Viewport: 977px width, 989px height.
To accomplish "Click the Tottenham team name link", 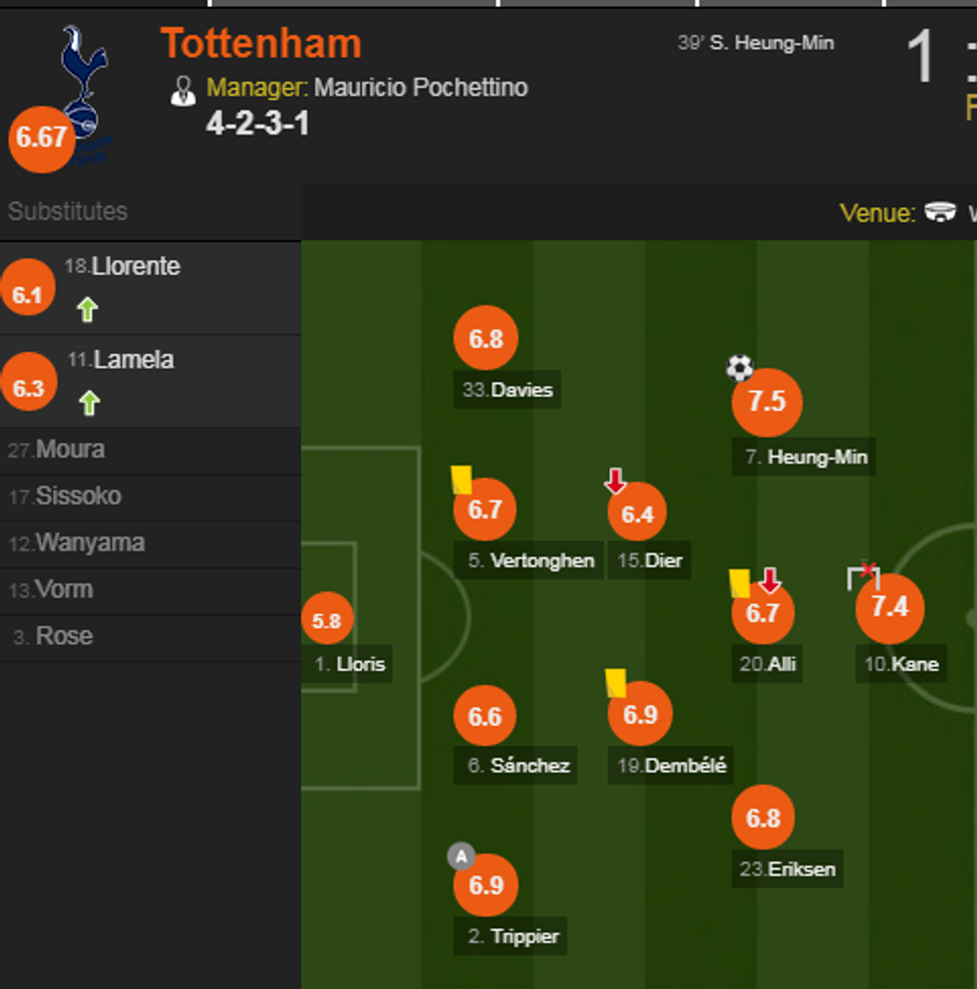I will pos(261,44).
